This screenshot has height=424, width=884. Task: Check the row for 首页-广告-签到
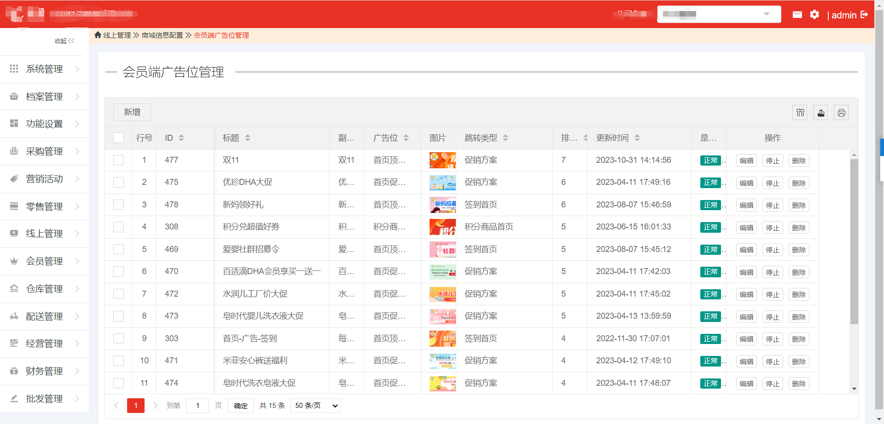click(x=119, y=338)
